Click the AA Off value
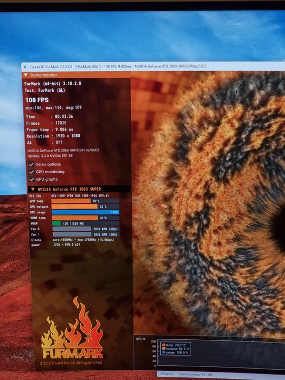Image resolution: width=285 pixels, height=380 pixels. 59,142
